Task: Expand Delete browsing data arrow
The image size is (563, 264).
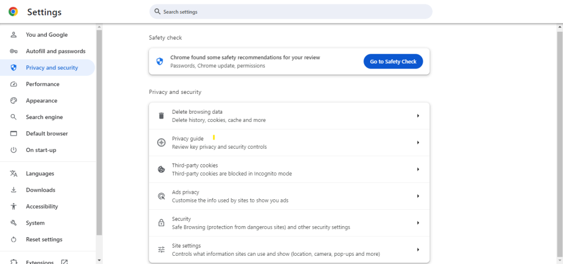Action: point(418,116)
